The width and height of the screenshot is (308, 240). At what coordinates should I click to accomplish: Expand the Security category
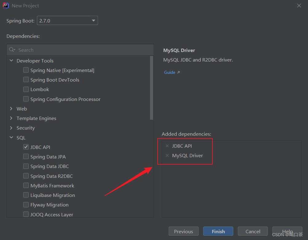click(x=11, y=128)
